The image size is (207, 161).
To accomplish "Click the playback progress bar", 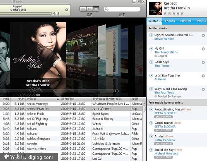I will pos(26,13).
